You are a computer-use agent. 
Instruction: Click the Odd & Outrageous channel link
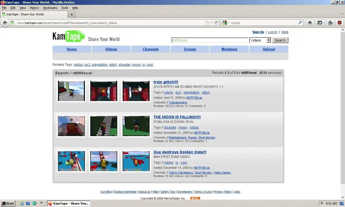pos(181,172)
